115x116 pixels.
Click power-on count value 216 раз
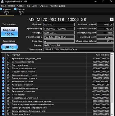tap(105, 37)
